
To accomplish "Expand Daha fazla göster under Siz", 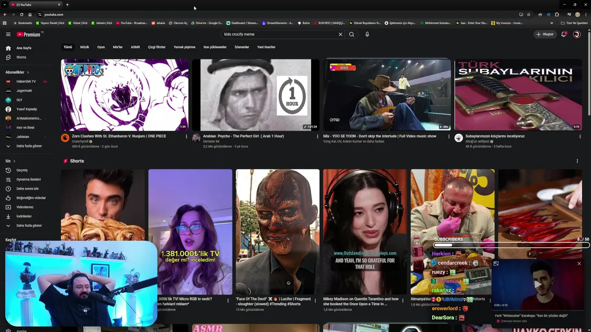I will [x=29, y=225].
